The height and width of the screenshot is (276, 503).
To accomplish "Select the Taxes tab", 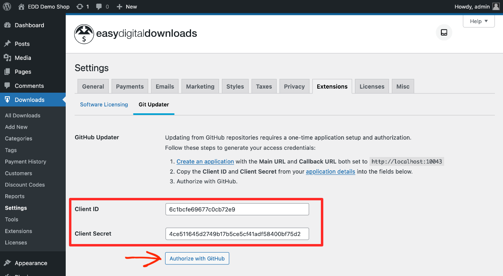I will tap(264, 86).
